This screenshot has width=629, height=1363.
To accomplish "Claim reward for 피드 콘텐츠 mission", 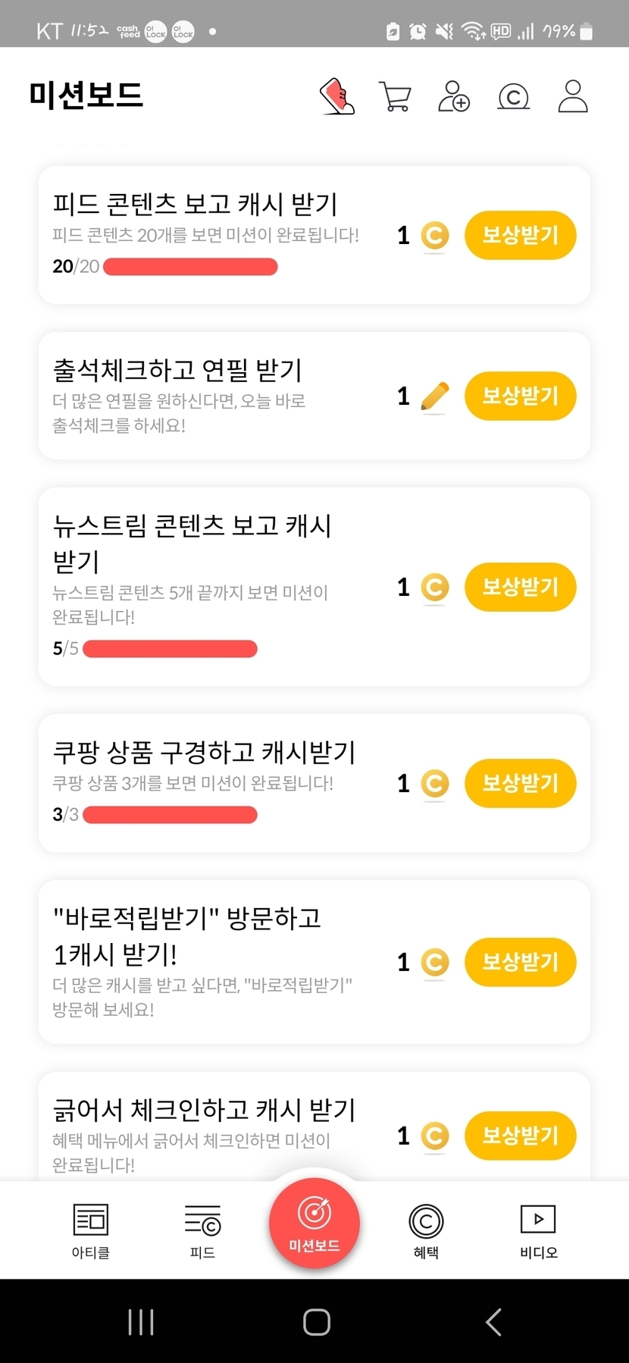I will coord(520,235).
